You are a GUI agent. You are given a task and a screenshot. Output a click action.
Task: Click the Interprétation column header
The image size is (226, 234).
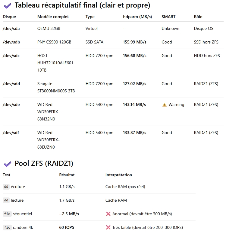(119, 175)
